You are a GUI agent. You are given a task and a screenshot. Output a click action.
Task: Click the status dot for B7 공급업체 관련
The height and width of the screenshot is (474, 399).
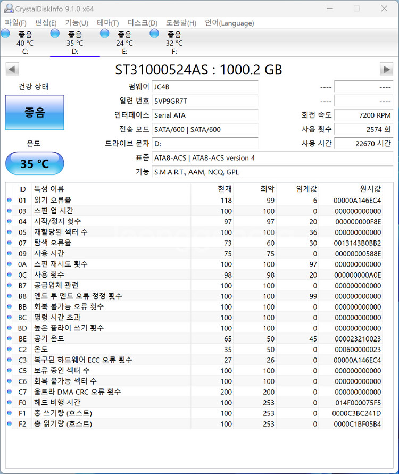pos(10,285)
